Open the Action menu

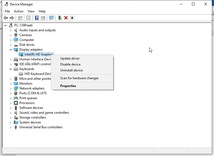19,11
